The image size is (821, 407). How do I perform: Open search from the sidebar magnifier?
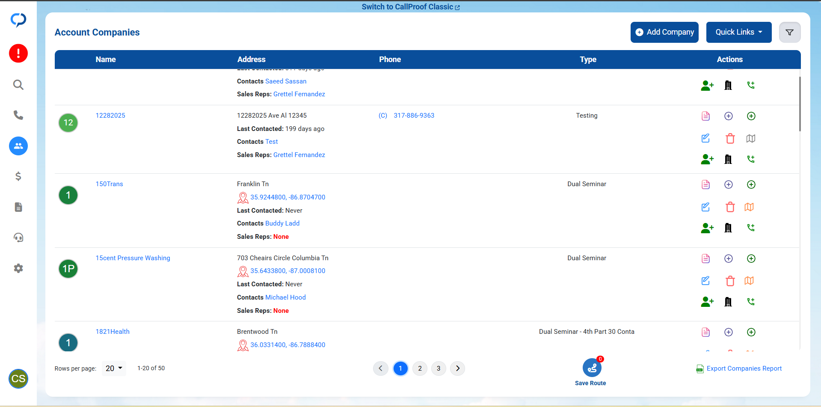click(18, 85)
